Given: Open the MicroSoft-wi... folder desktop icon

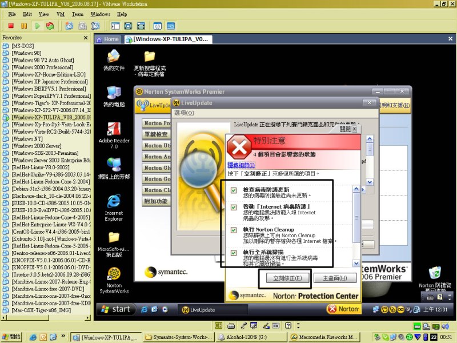Looking at the screenshot, I should pos(114,245).
